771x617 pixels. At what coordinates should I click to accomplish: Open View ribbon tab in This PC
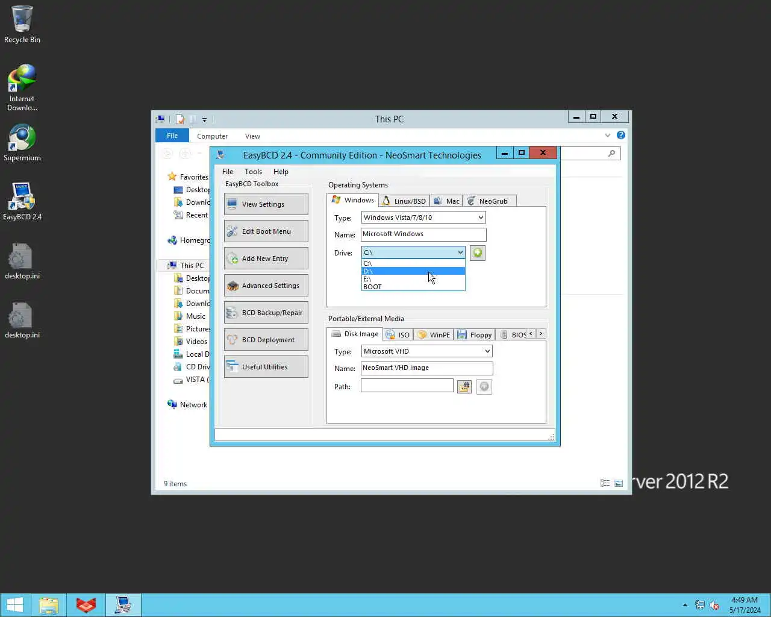click(x=252, y=136)
